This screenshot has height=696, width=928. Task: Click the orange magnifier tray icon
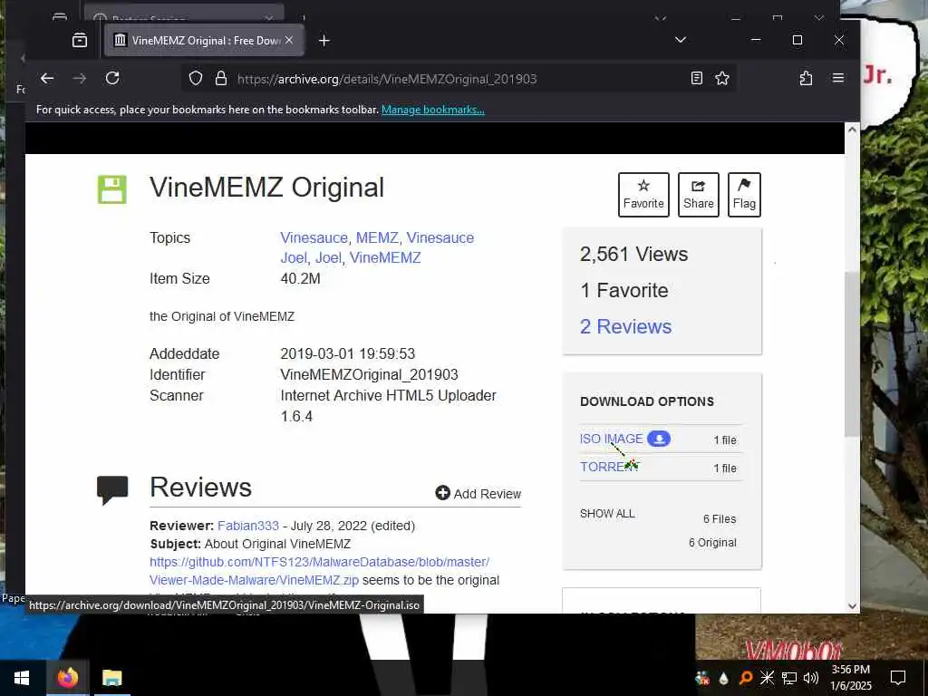(x=746, y=678)
